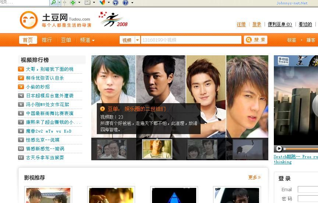318x203 pixels.
Task: Switch to the 排行 ranking tab
Action: click(47, 40)
